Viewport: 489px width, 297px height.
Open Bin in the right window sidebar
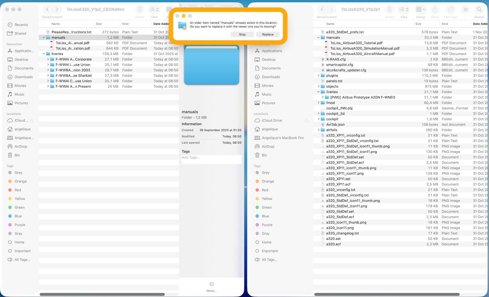click(264, 155)
